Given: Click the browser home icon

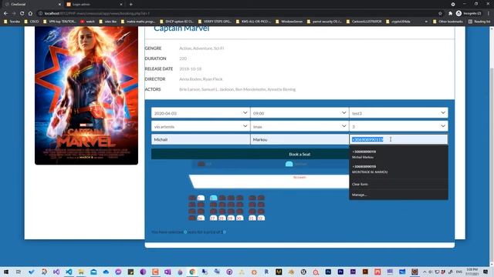Looking at the screenshot, I should (x=30, y=14).
